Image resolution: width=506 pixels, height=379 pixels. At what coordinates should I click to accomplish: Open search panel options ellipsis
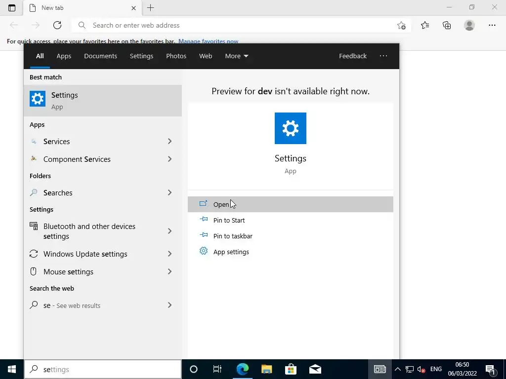click(x=383, y=56)
